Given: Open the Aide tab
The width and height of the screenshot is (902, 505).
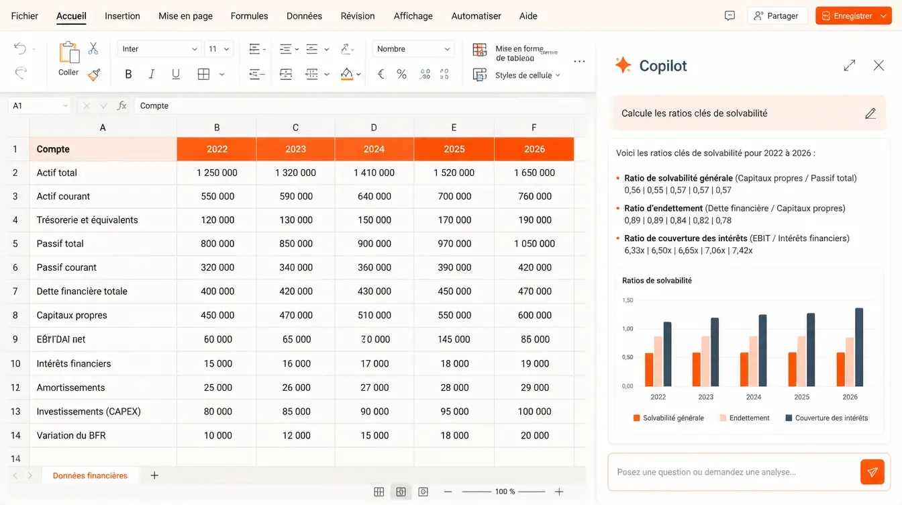Looking at the screenshot, I should 528,15.
